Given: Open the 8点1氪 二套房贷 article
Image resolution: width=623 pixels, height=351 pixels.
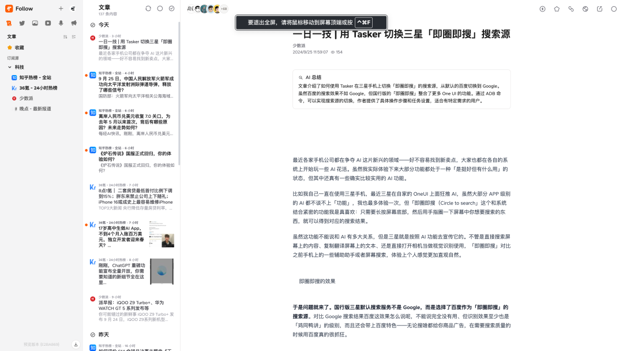Looking at the screenshot, I should pyautogui.click(x=132, y=197).
